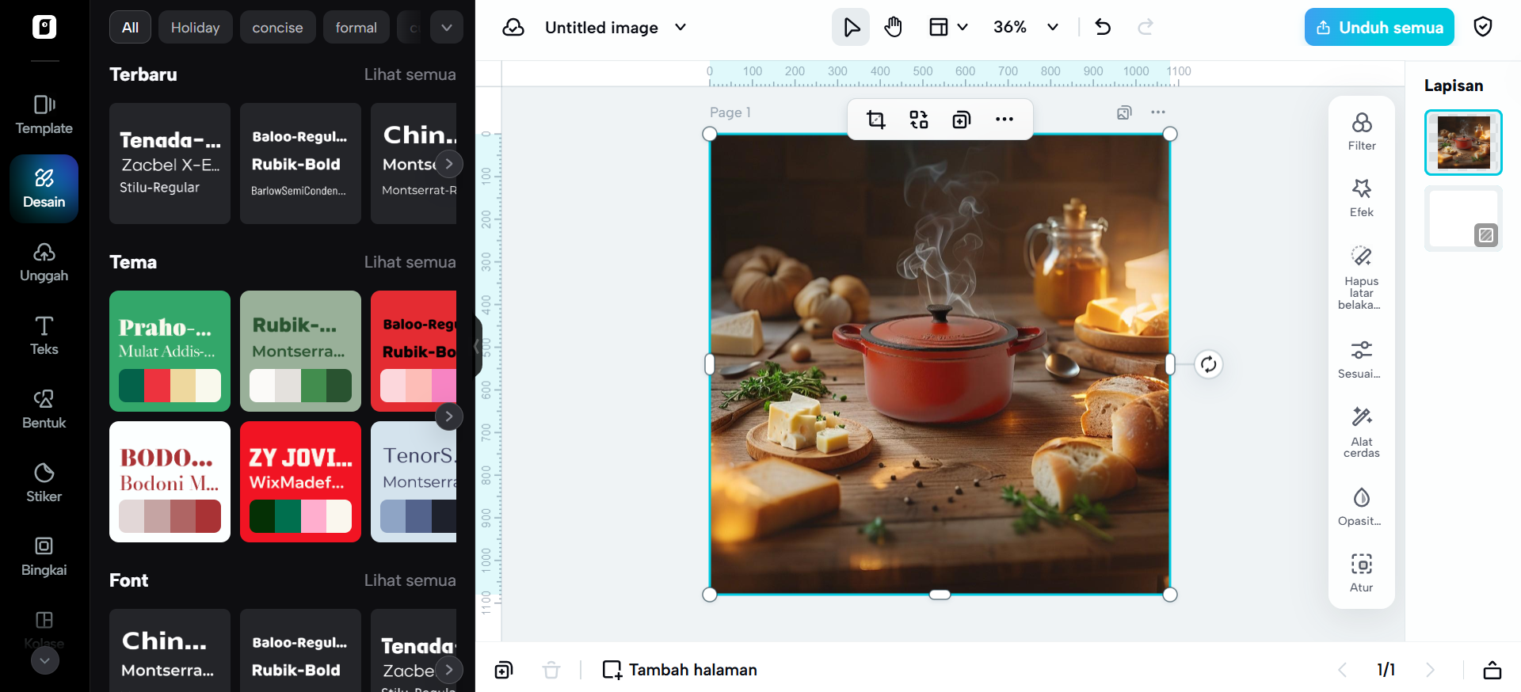The height and width of the screenshot is (692, 1521).
Task: Select the crop tool in floating toolbar
Action: 876,120
